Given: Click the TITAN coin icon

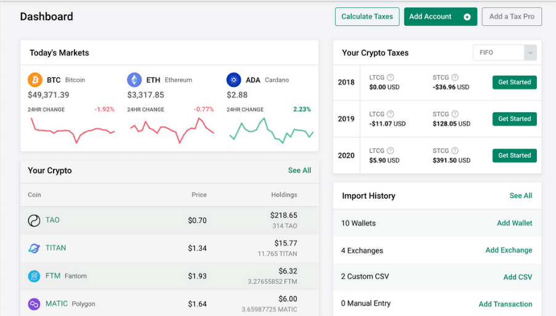Looking at the screenshot, I should (34, 248).
